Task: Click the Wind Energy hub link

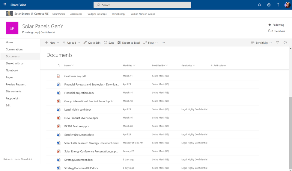Action: (119, 14)
